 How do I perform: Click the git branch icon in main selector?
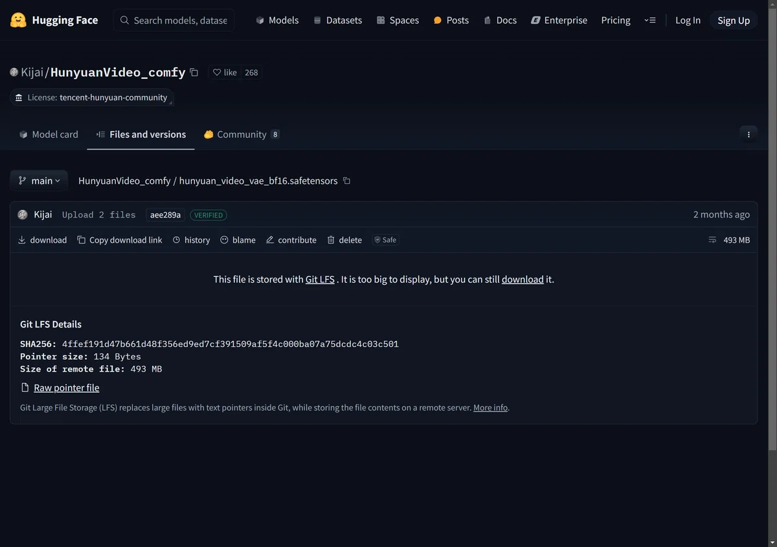[x=23, y=181]
